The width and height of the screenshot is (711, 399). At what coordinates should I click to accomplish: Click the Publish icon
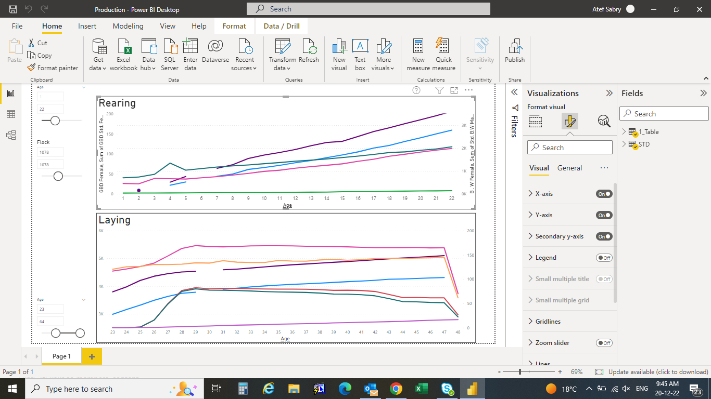pos(515,51)
